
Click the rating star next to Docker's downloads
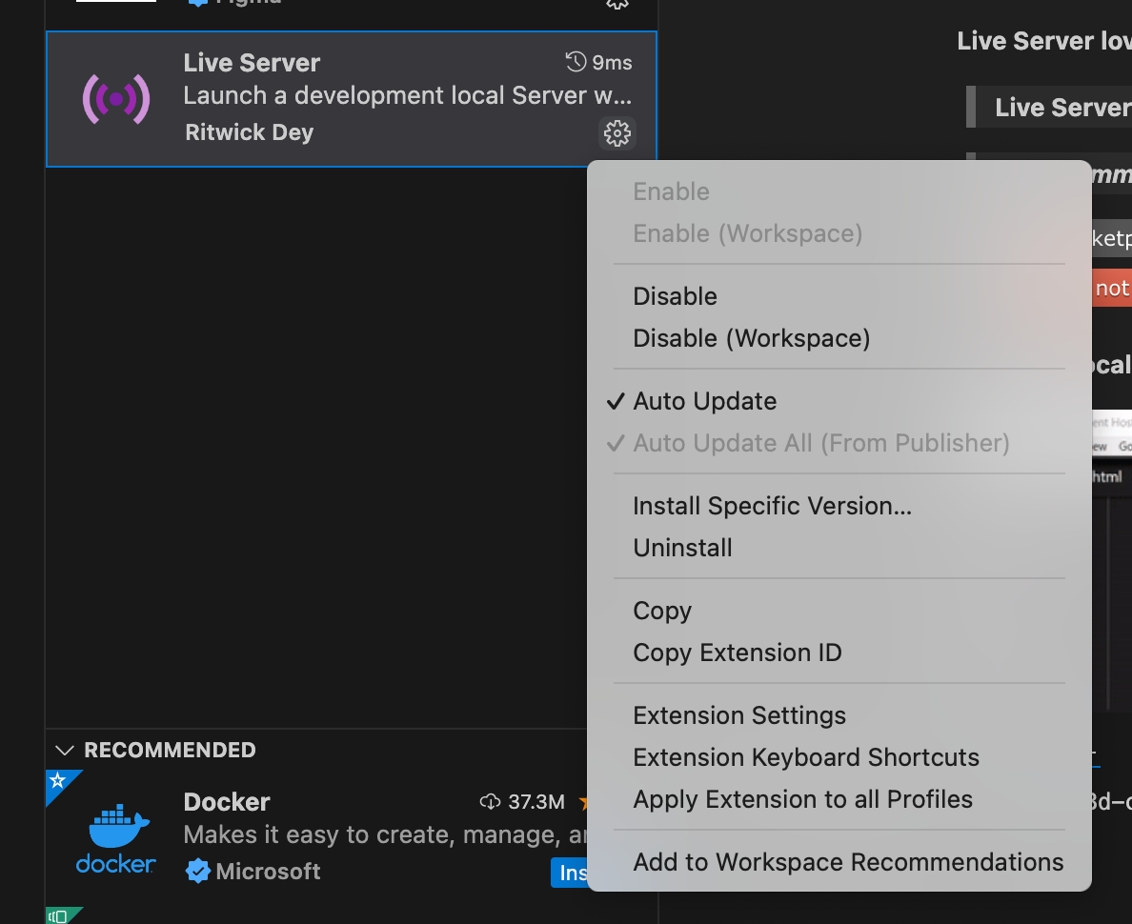tap(585, 801)
